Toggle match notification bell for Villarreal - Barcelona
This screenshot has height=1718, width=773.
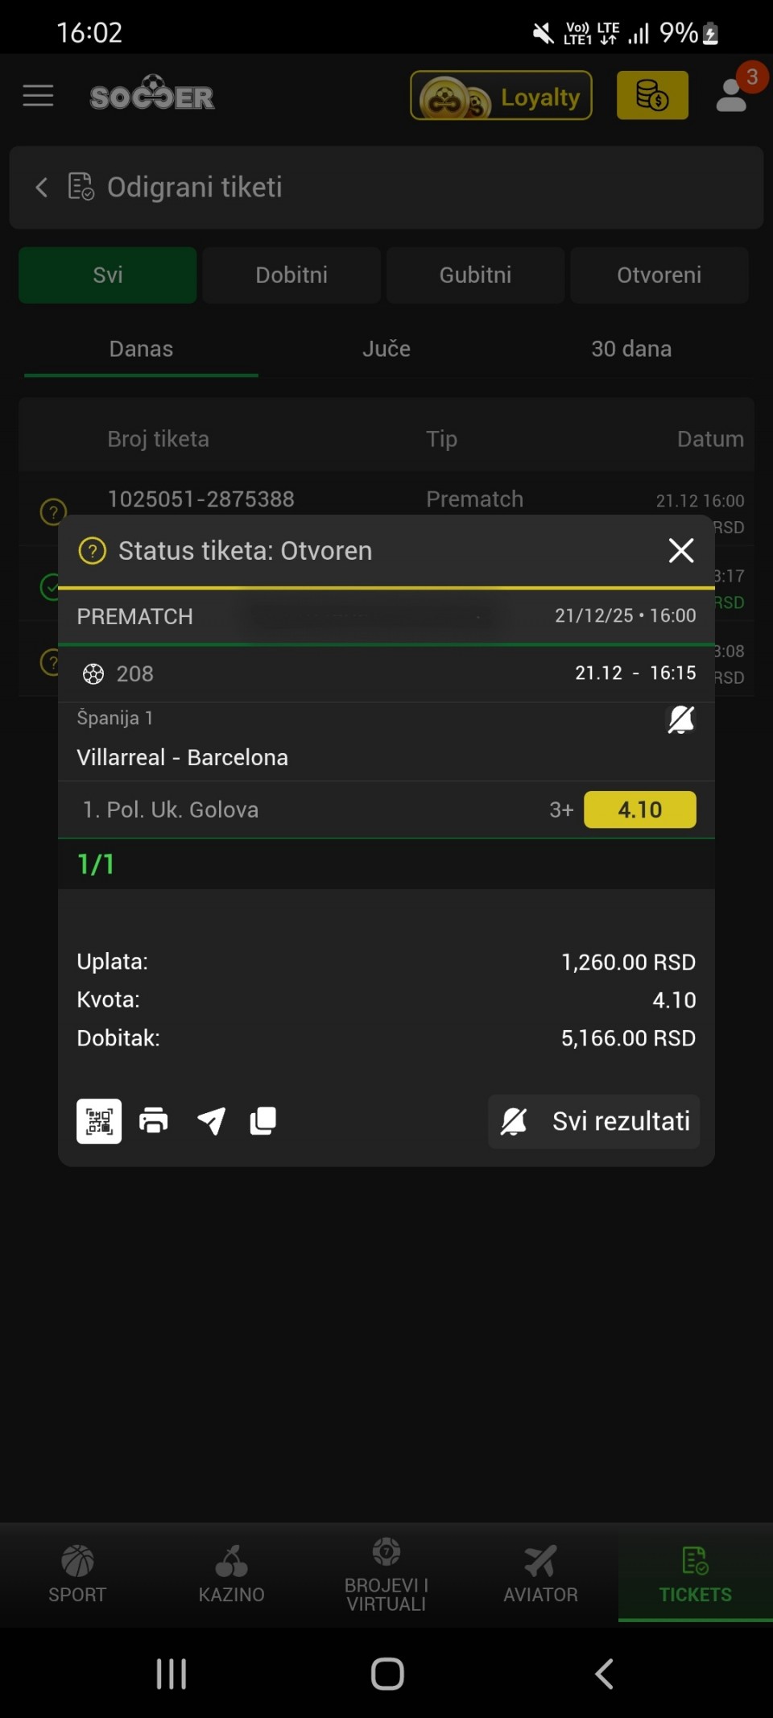click(x=680, y=719)
